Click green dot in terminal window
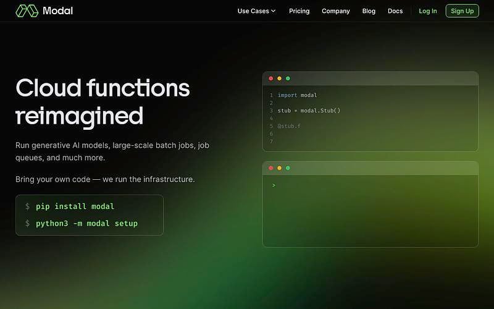The image size is (494, 309). (288, 168)
